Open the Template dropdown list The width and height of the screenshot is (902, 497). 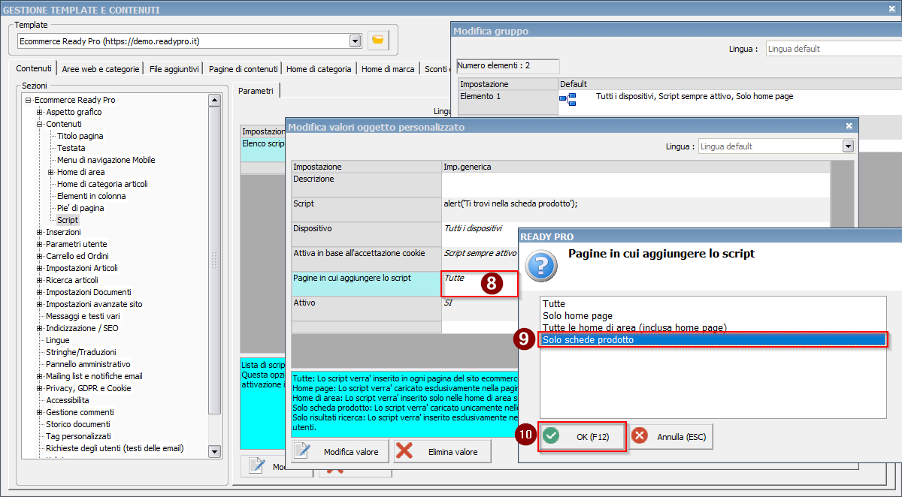point(355,41)
